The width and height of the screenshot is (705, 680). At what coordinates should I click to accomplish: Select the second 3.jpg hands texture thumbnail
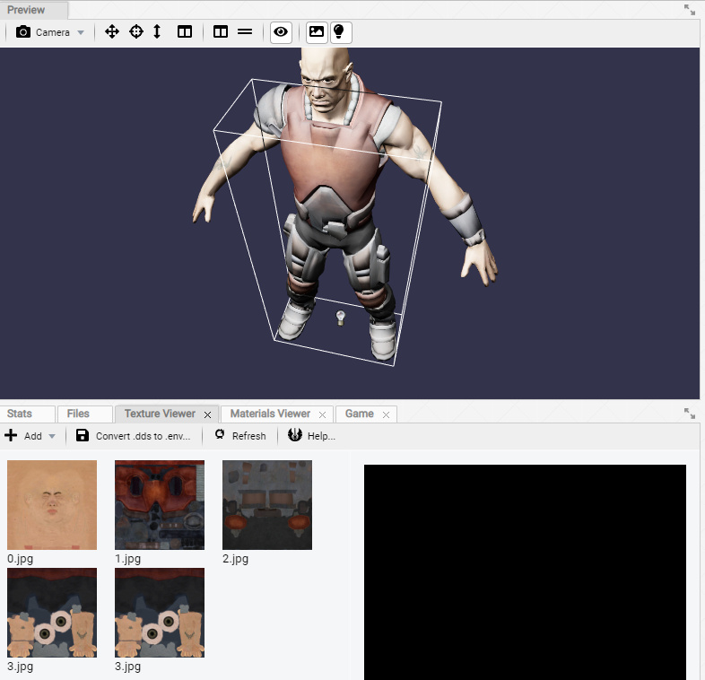(160, 613)
